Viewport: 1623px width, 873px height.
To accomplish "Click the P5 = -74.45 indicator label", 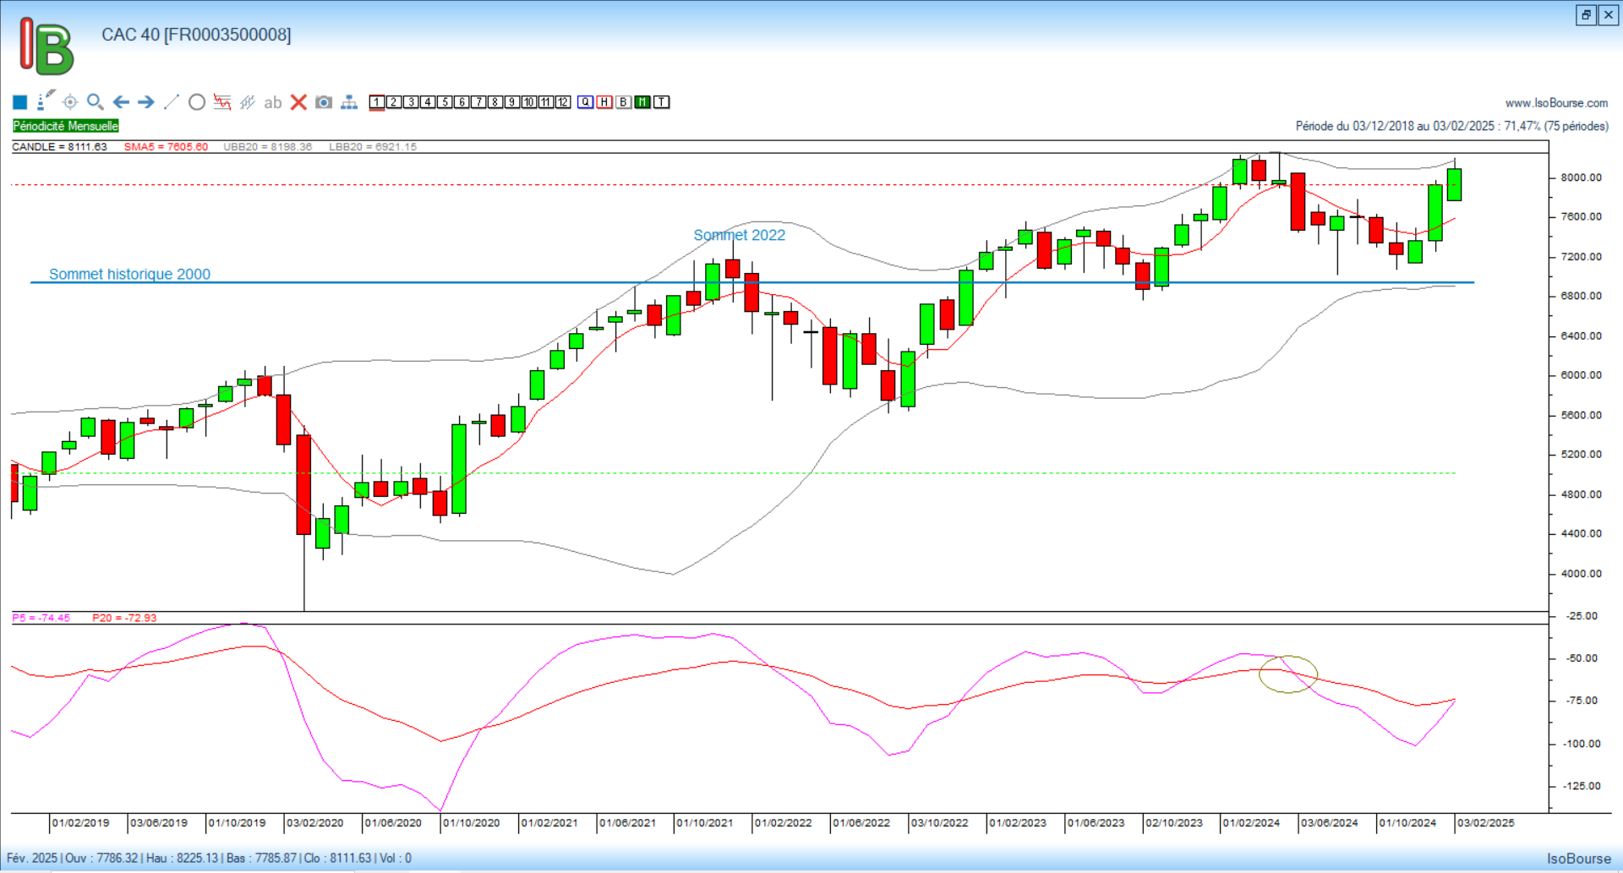I will 41,618.
